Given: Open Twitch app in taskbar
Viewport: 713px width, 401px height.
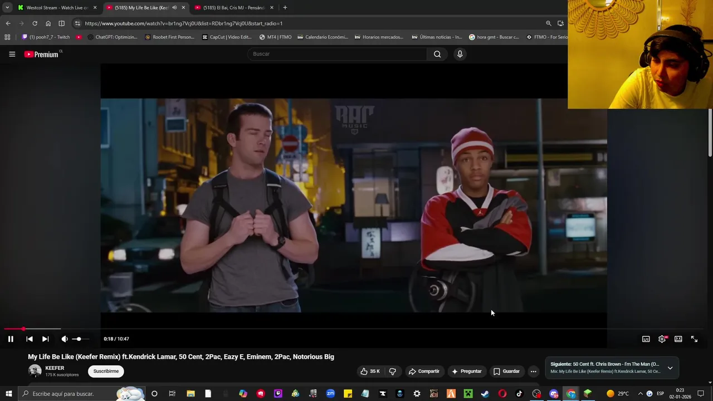Looking at the screenshot, I should pos(278,394).
